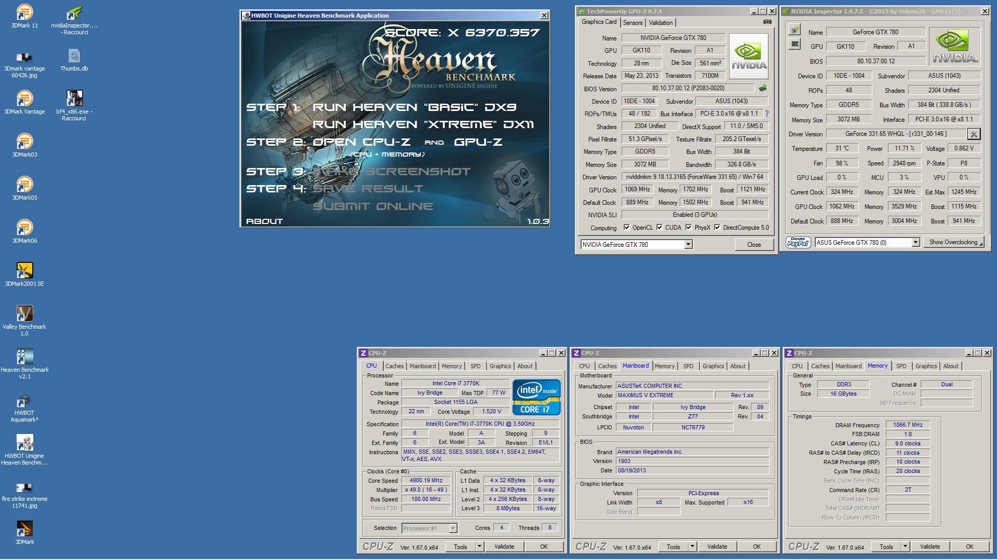Click the BIOS save chip icon in GPU-Z

point(763,88)
